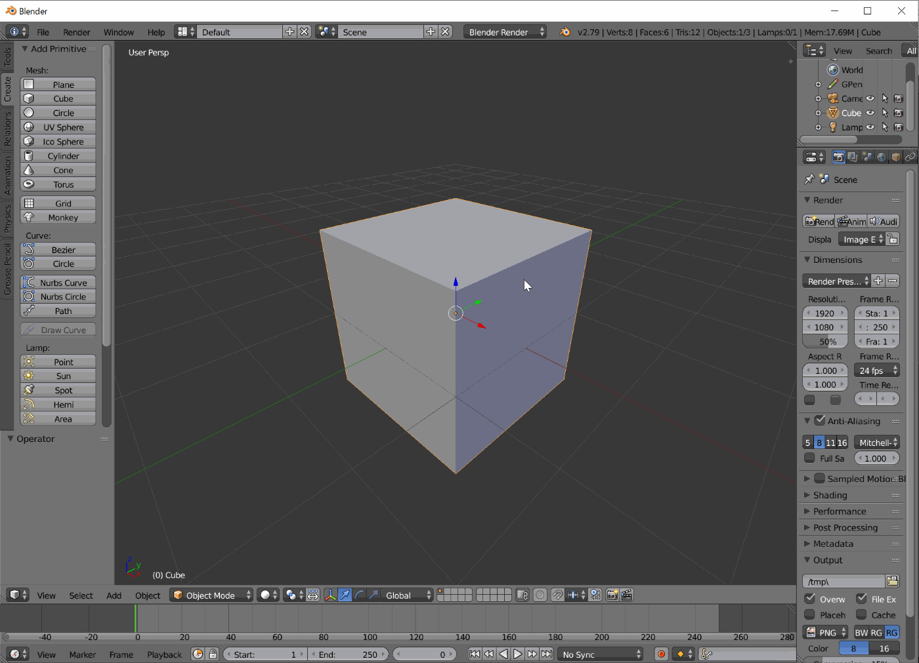Click the Blender logo in header
919x663 pixels.
tap(565, 31)
